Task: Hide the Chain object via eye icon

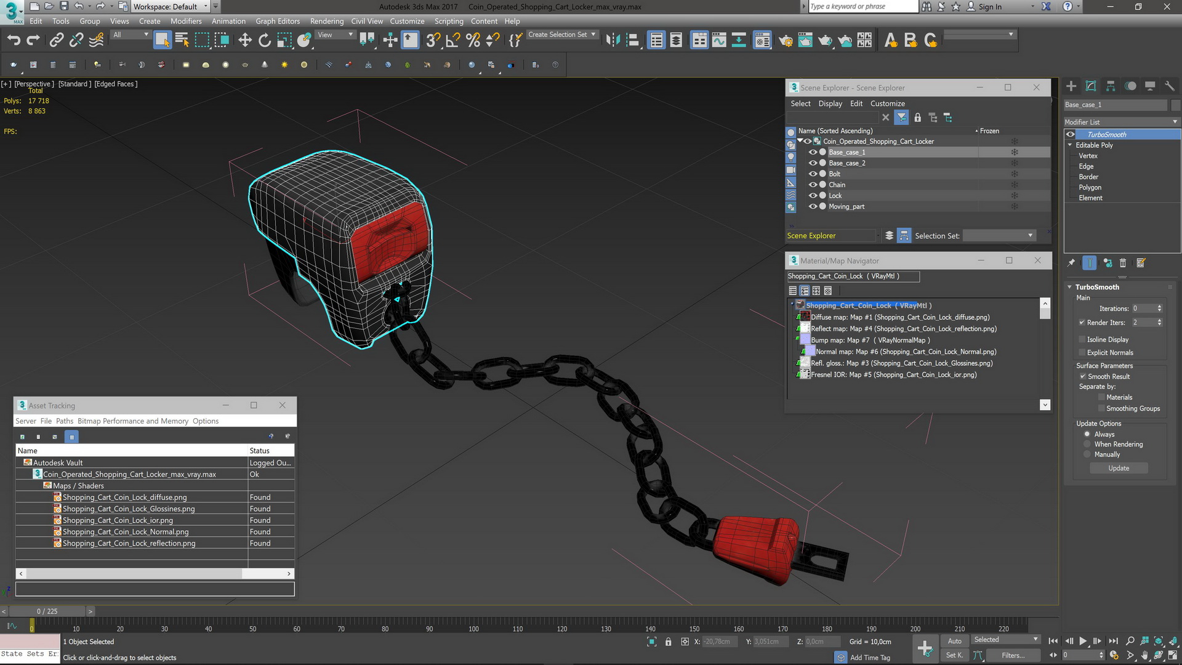Action: click(x=813, y=185)
